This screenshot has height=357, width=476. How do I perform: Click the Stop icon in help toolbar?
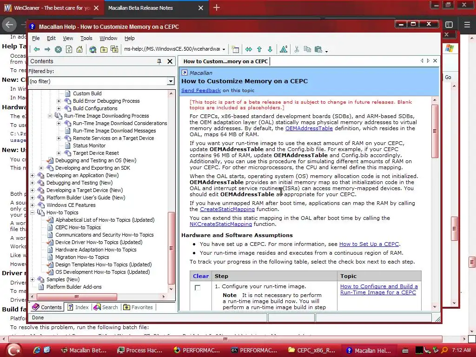pos(58,49)
